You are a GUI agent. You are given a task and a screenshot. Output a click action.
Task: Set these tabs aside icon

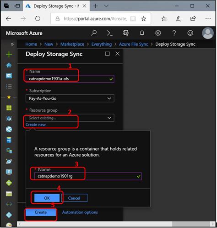(x=17, y=6)
